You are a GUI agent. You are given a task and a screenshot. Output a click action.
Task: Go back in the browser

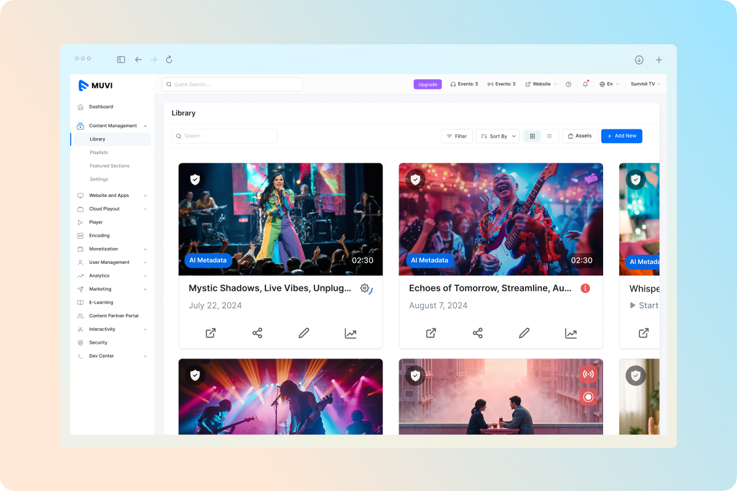click(x=138, y=60)
